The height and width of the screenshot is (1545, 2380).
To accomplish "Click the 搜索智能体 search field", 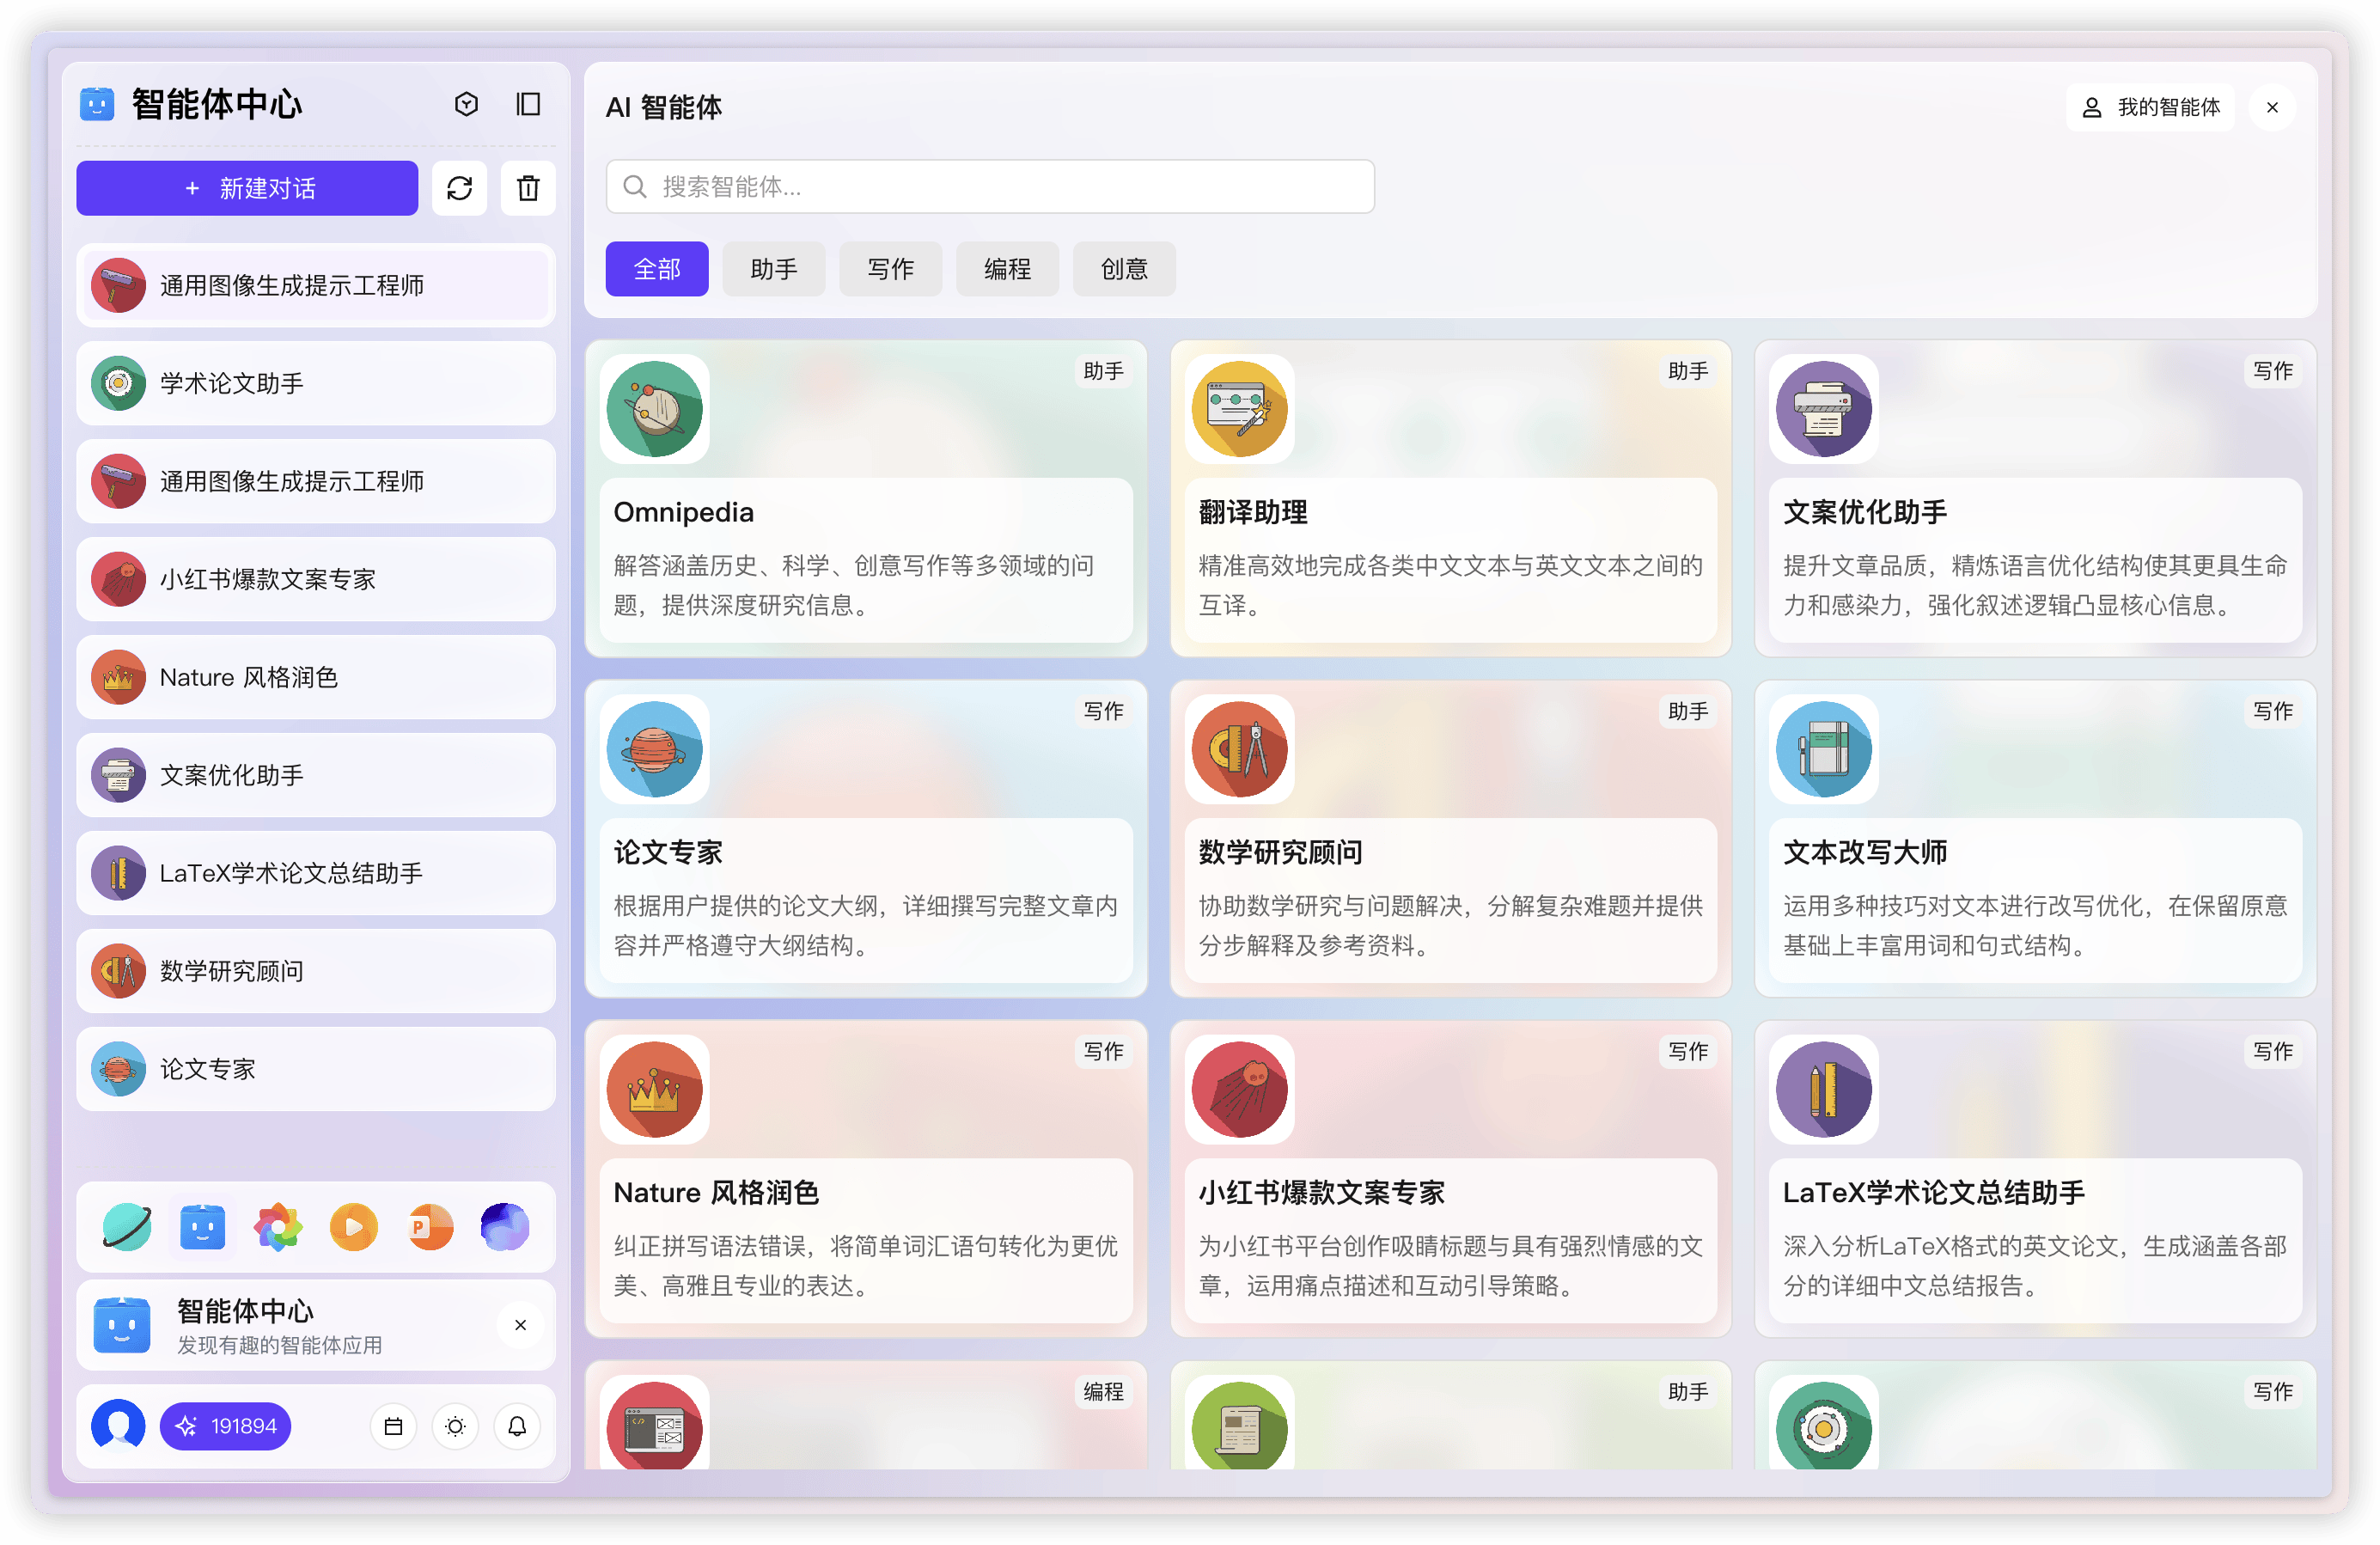I will pyautogui.click(x=990, y=187).
